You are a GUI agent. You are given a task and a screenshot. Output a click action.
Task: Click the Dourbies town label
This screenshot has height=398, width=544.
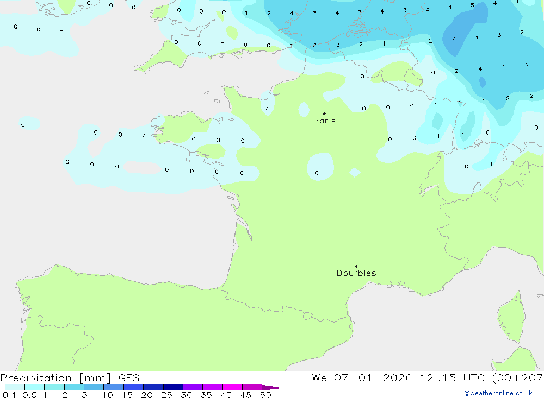(356, 273)
